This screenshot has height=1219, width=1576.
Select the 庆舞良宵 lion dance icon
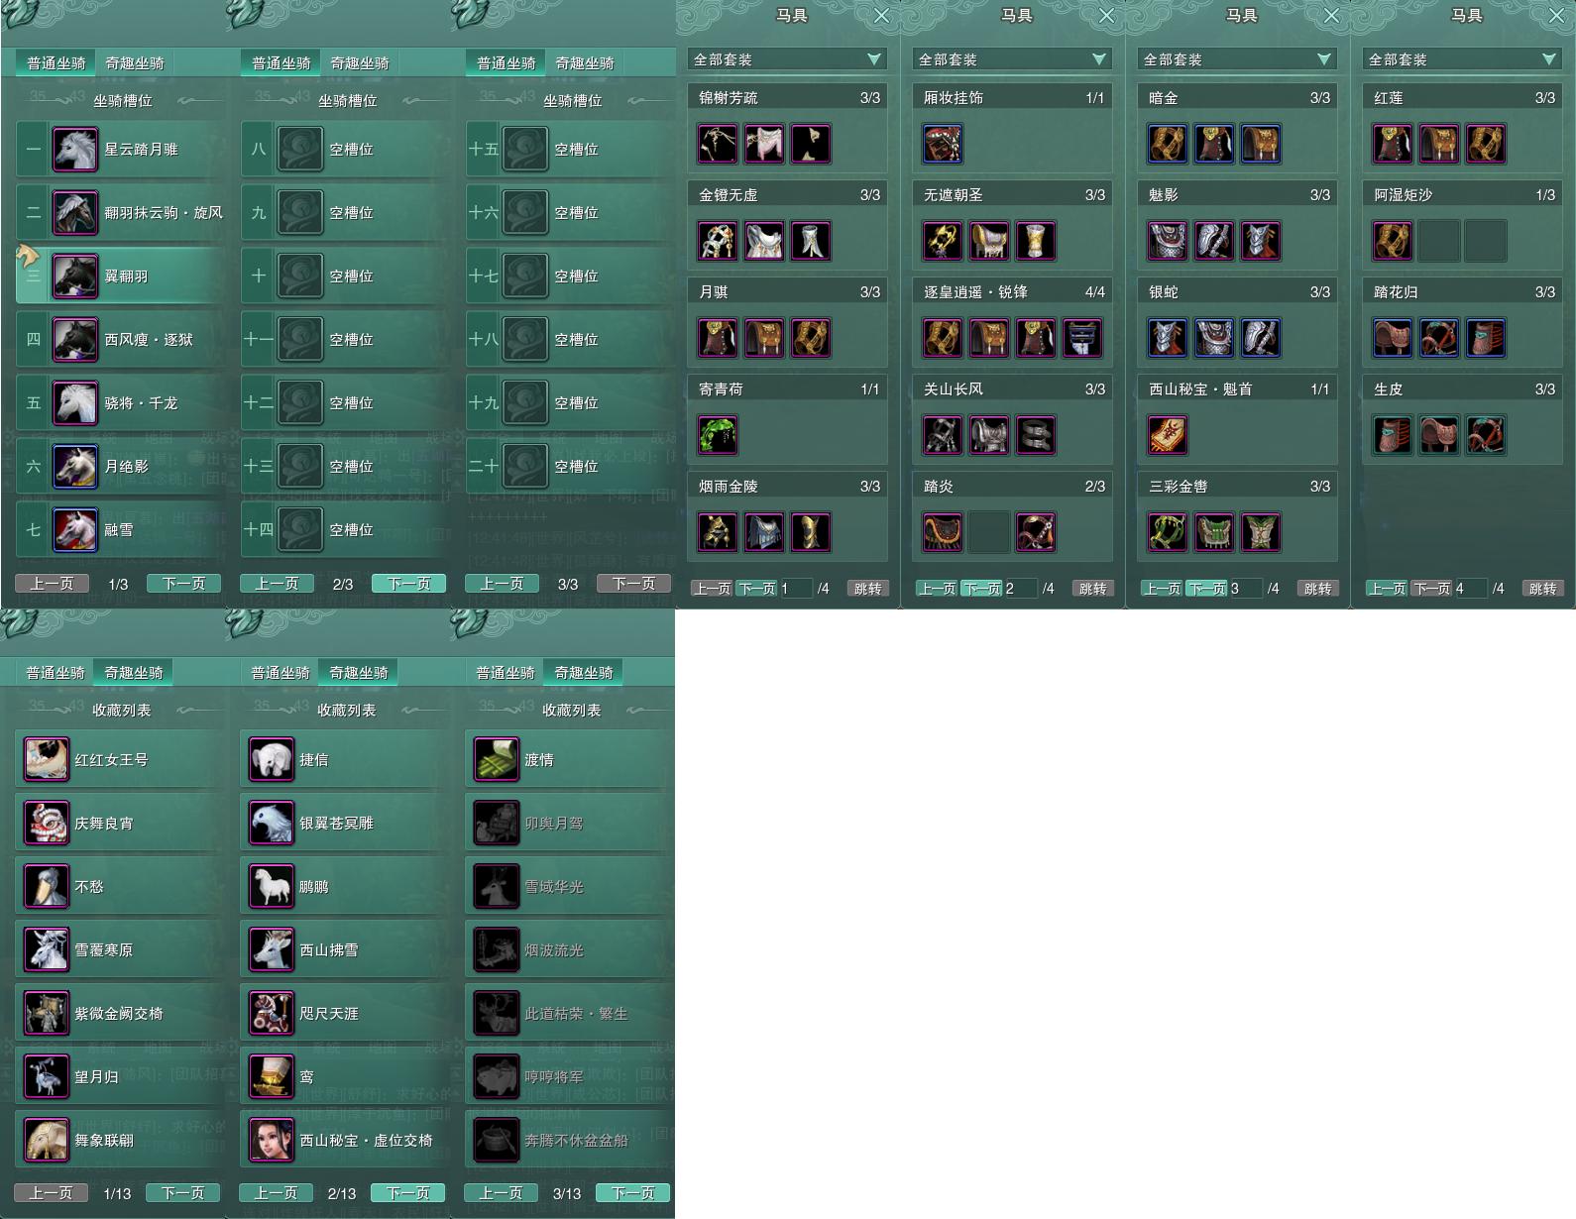click(47, 823)
